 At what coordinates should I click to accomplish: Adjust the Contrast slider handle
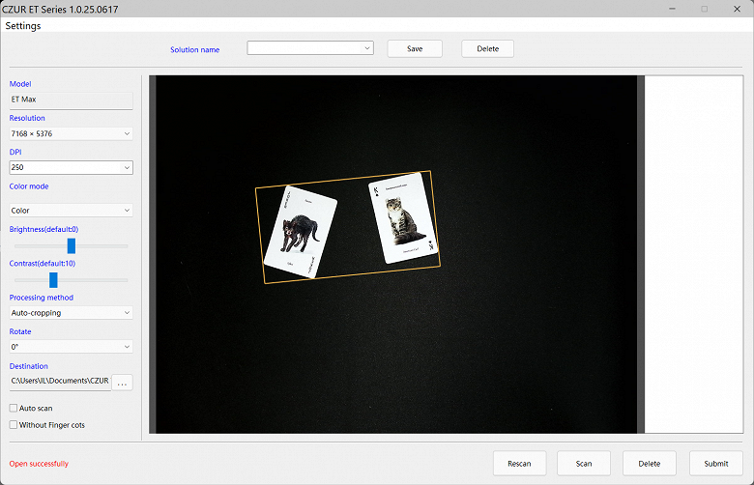click(53, 280)
